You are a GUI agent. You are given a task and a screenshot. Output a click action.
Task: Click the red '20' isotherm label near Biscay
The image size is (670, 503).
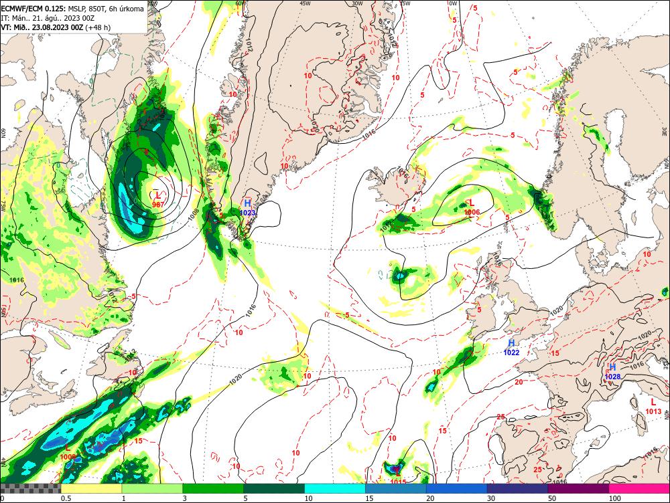pyautogui.click(x=519, y=382)
